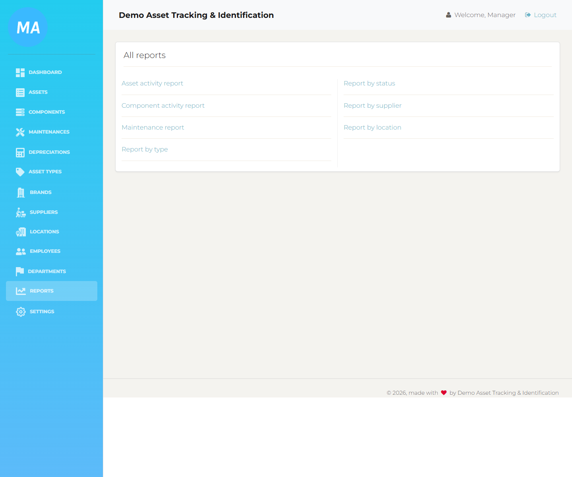
Task: Click the Settings gear icon
Action: click(x=21, y=312)
